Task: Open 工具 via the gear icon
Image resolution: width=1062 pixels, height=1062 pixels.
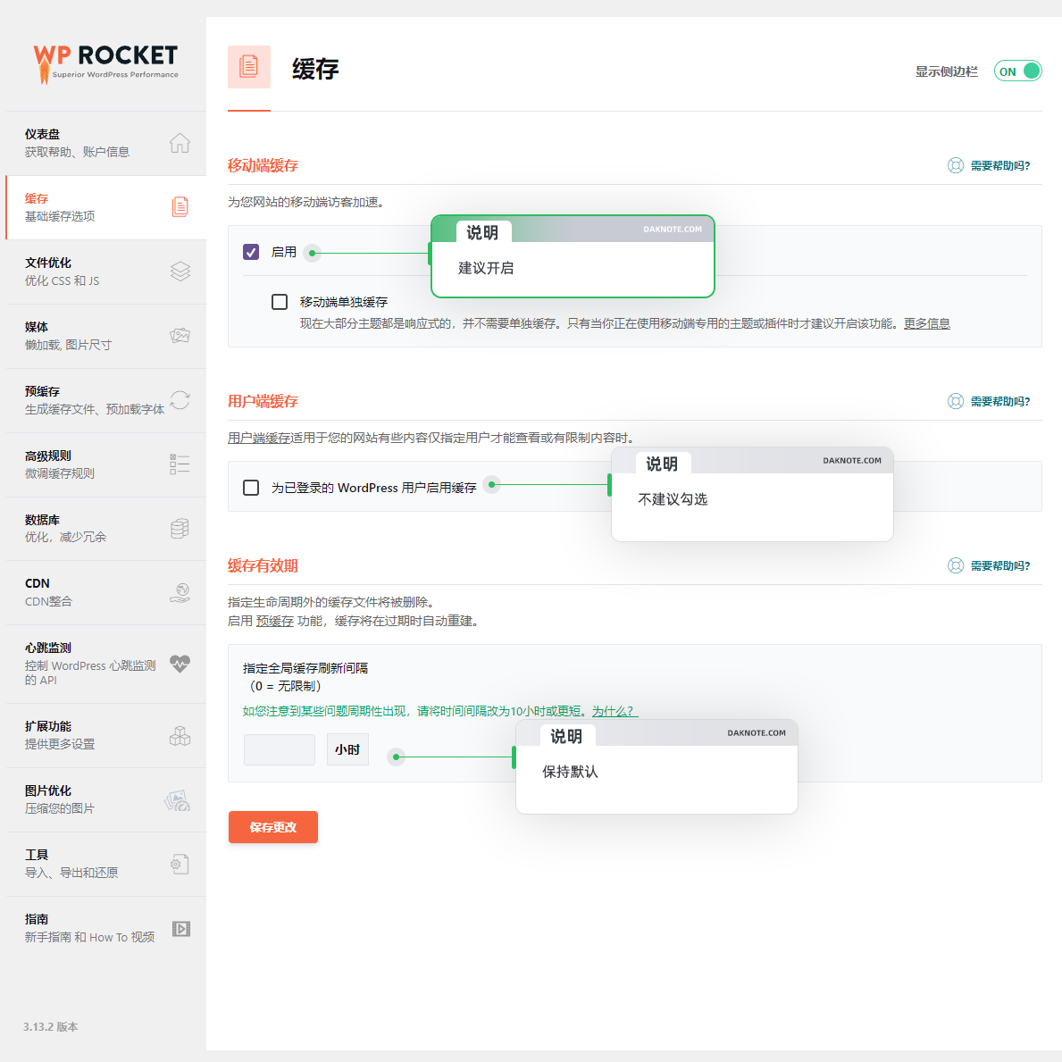Action: click(x=180, y=865)
